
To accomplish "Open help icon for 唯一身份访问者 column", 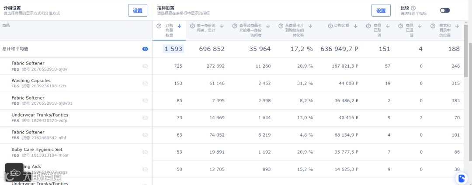I will click(192, 26).
